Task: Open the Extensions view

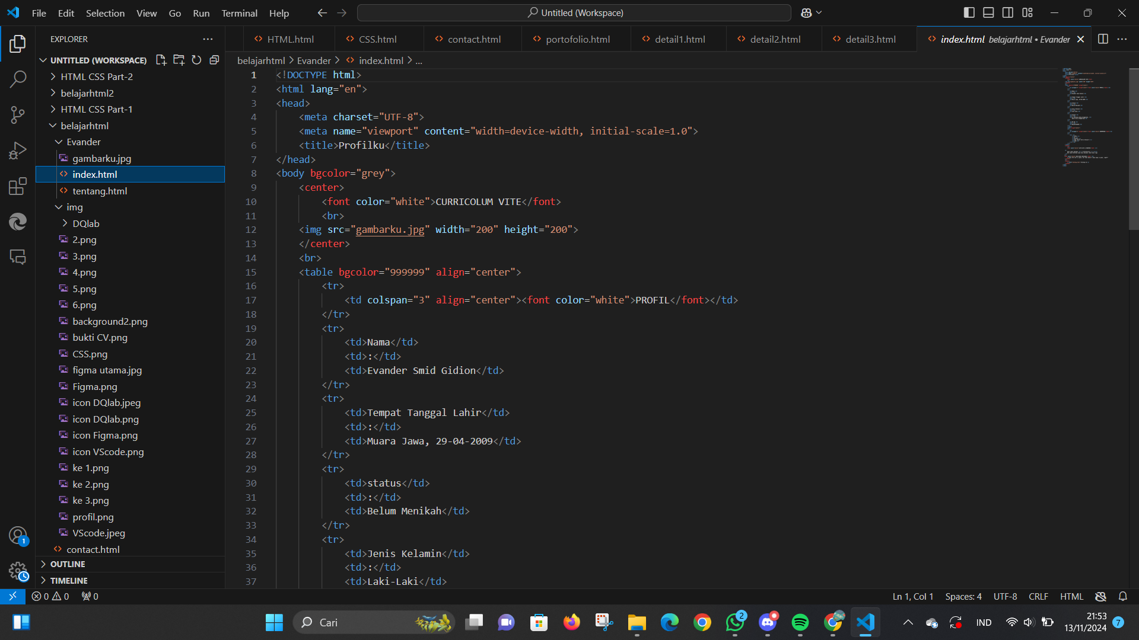Action: coord(18,186)
